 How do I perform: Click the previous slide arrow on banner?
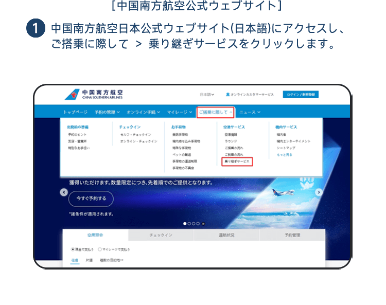tap(64, 192)
